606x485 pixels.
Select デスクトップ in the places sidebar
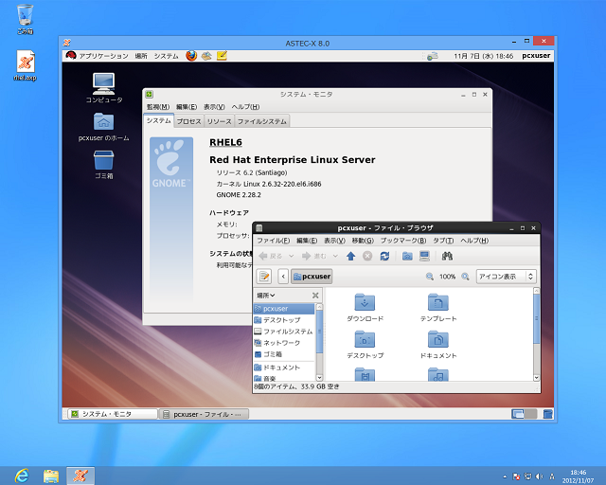(x=284, y=320)
